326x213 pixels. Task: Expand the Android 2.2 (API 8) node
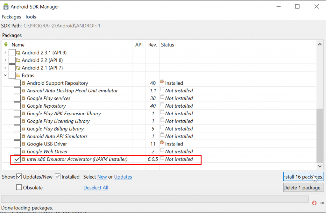(5, 60)
